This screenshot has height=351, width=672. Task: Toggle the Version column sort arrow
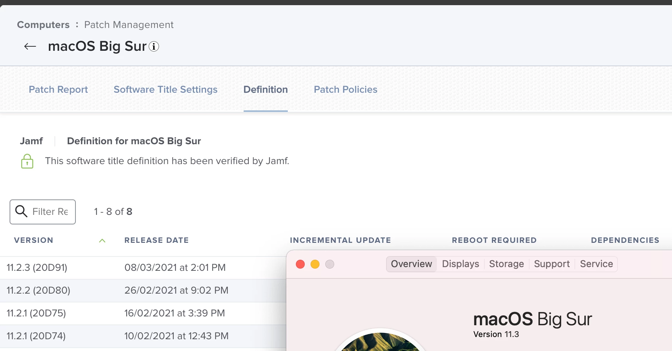pos(102,241)
